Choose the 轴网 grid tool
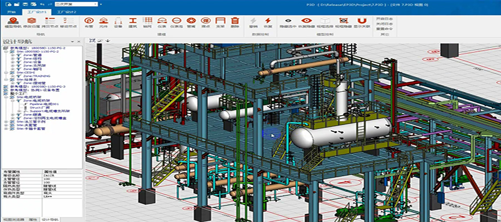Screen dimensions: 501x222 click(x=147, y=23)
